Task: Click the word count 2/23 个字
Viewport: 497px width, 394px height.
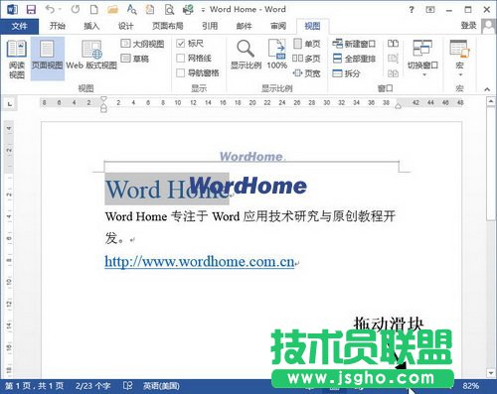Action: click(92, 386)
